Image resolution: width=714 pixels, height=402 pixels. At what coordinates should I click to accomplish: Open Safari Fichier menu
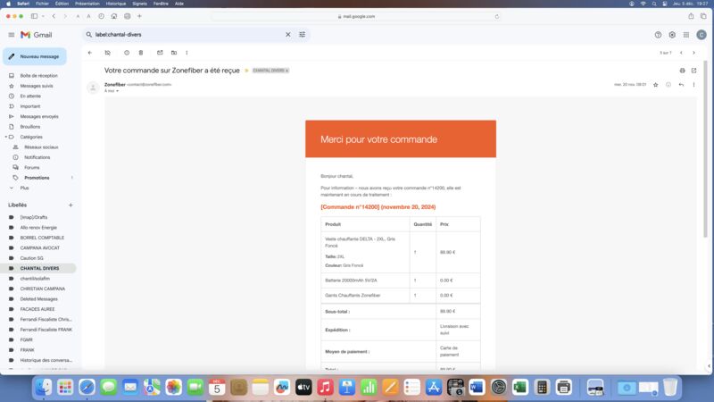tap(42, 4)
